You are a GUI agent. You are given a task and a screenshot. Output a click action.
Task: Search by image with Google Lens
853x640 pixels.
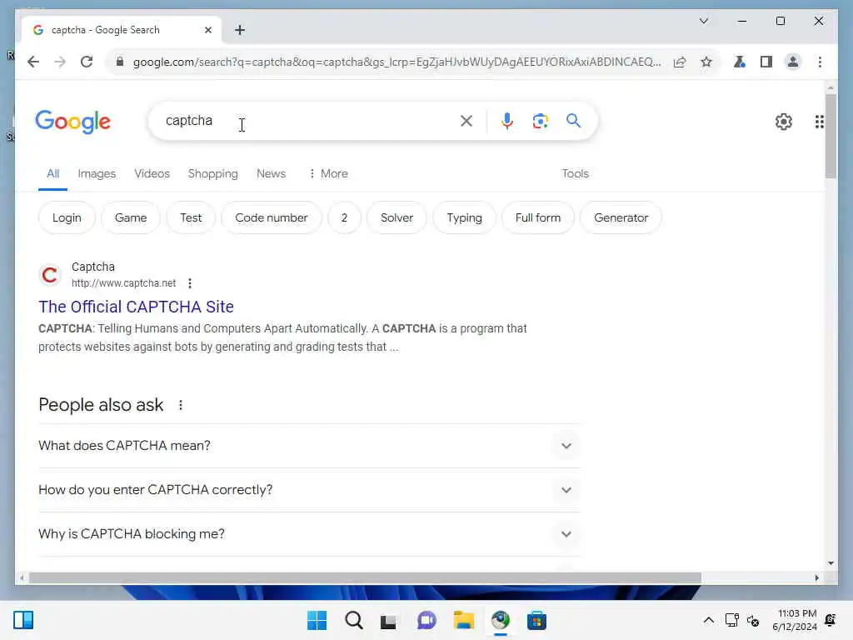(540, 121)
